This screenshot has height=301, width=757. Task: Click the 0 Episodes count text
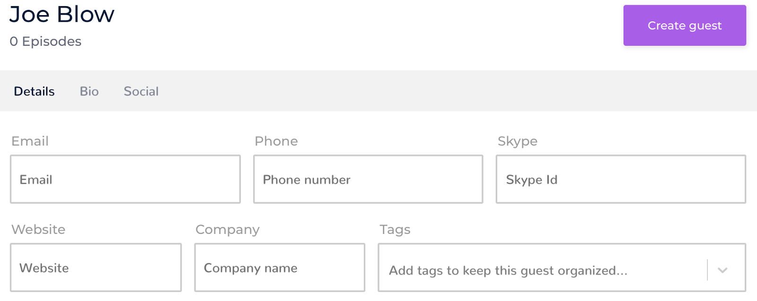point(45,42)
